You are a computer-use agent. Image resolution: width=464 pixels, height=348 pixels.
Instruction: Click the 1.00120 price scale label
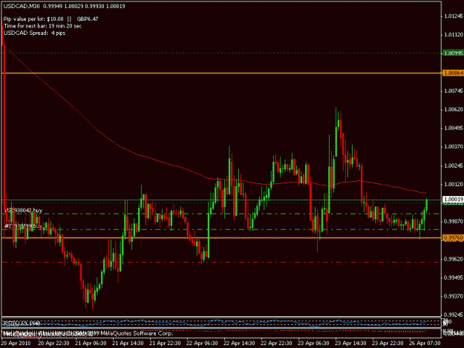click(x=454, y=185)
